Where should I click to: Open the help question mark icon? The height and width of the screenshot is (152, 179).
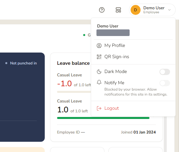point(102,10)
